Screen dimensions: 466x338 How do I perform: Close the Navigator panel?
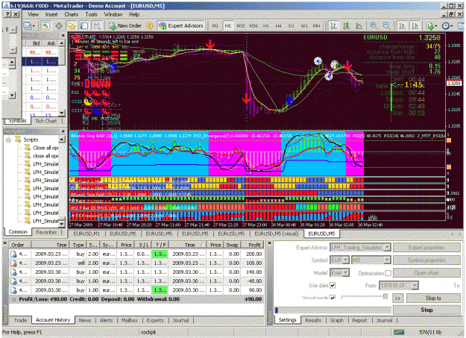[63, 131]
